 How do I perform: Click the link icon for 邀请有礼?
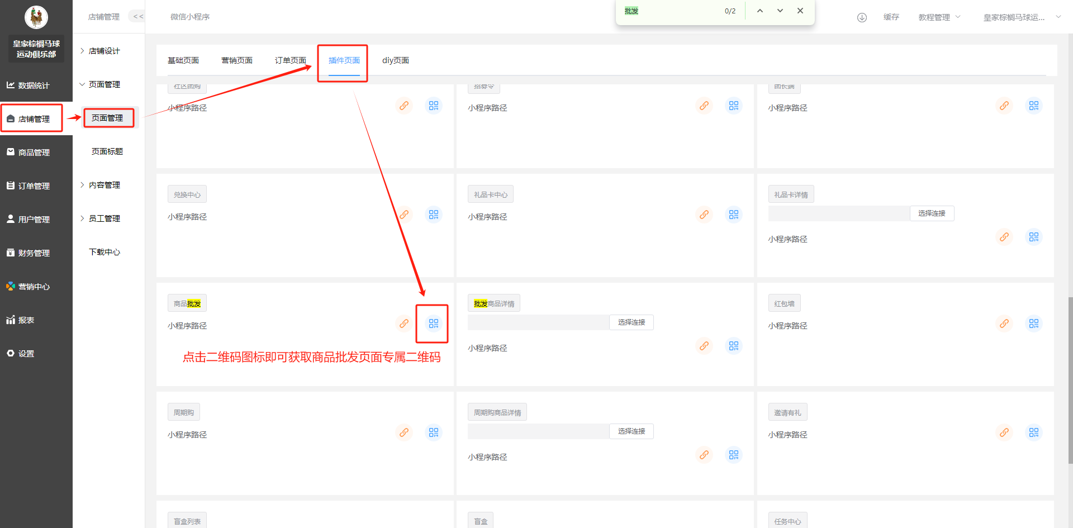1004,432
